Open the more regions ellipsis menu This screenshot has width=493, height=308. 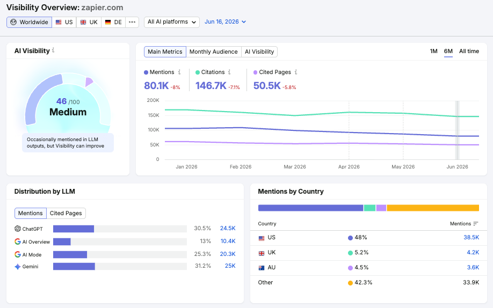(x=132, y=22)
